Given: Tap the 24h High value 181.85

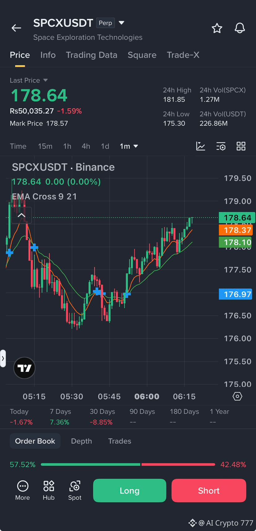Looking at the screenshot, I should (x=174, y=99).
